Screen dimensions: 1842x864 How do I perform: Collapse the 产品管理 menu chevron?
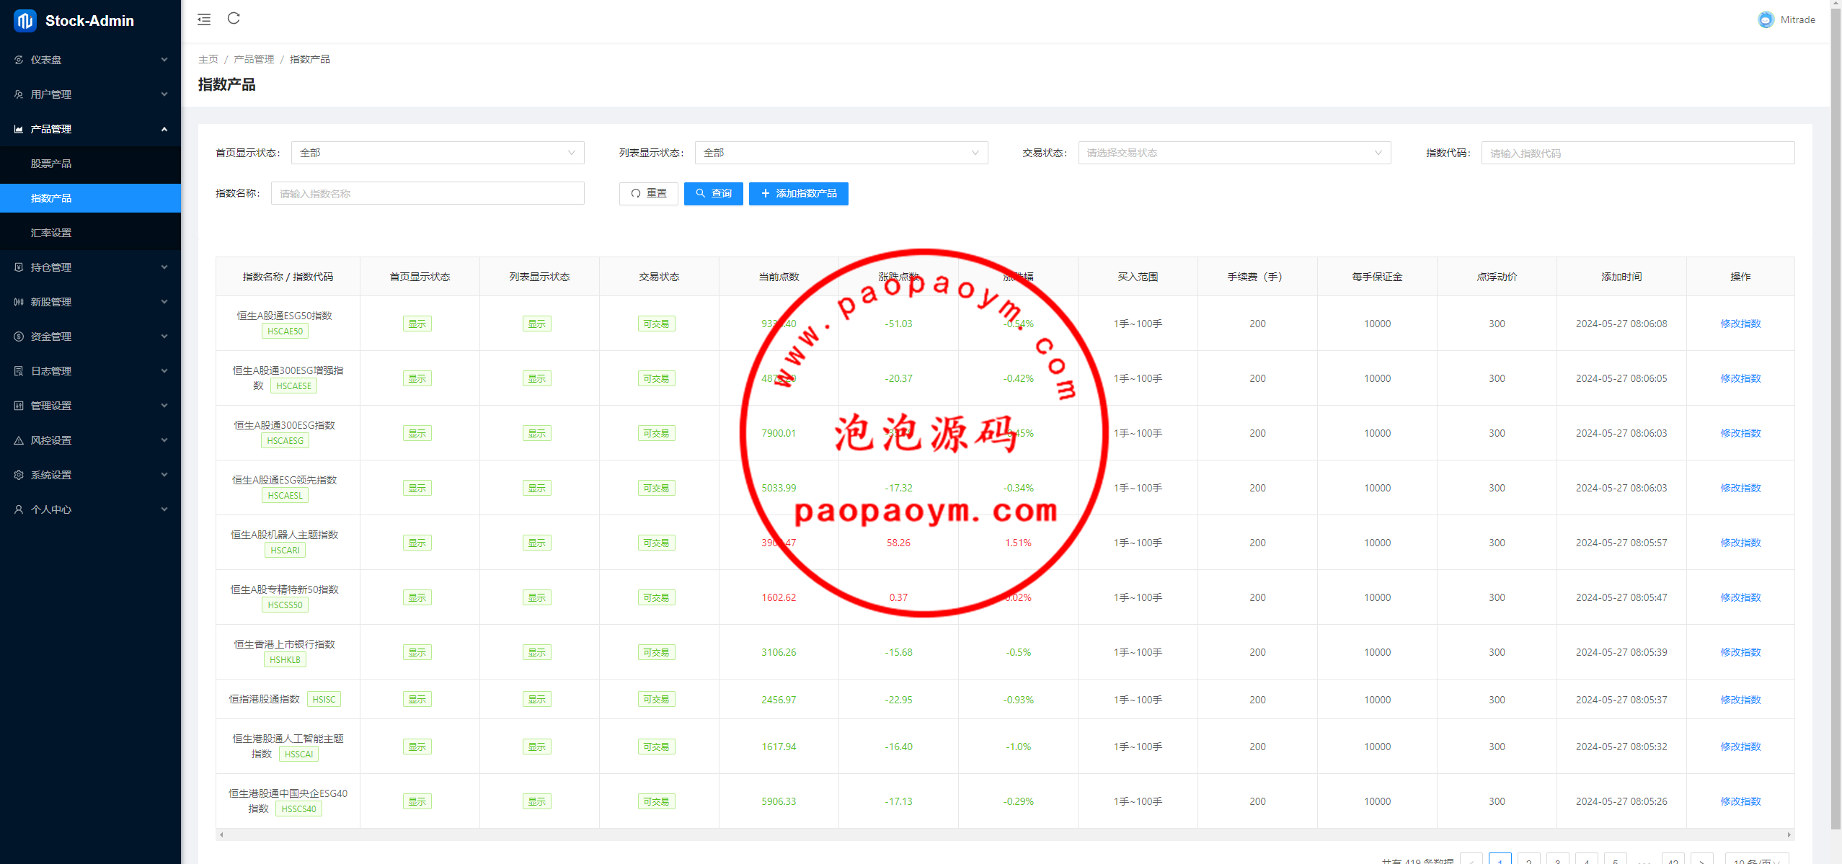tap(164, 129)
